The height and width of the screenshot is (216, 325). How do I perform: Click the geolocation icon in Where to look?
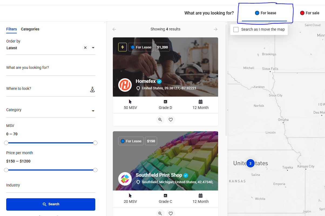point(92,90)
